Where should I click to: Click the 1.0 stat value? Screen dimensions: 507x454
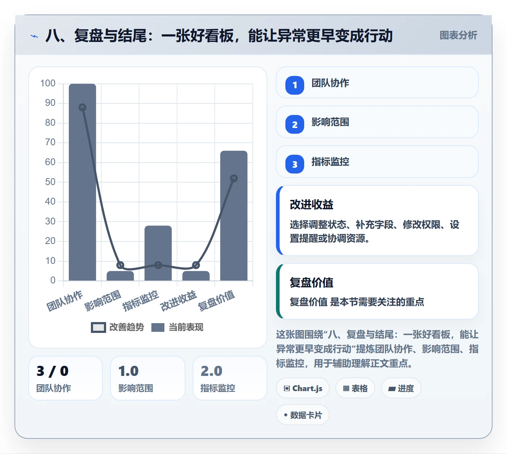coord(129,371)
